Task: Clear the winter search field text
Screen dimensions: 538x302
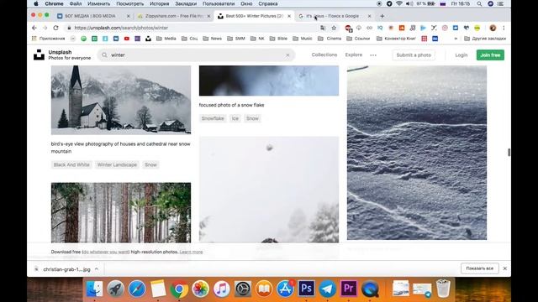Action: pos(287,55)
